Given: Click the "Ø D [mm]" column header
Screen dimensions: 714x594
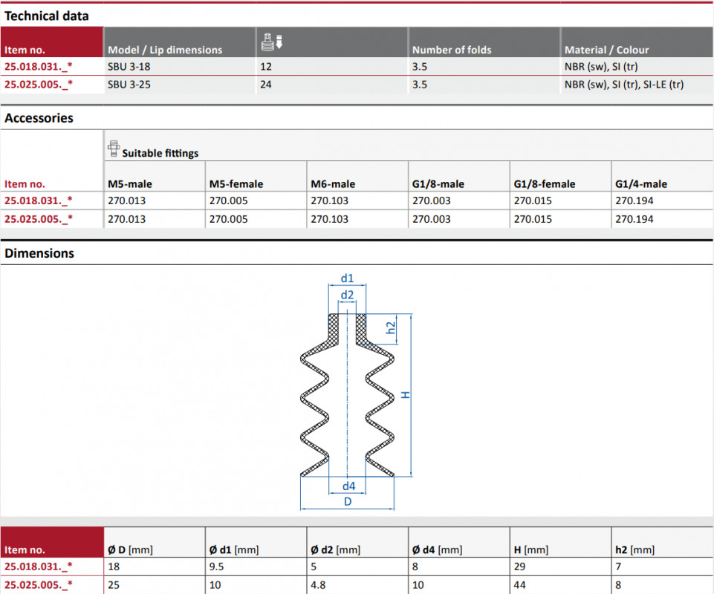Looking at the screenshot, I should (130, 550).
